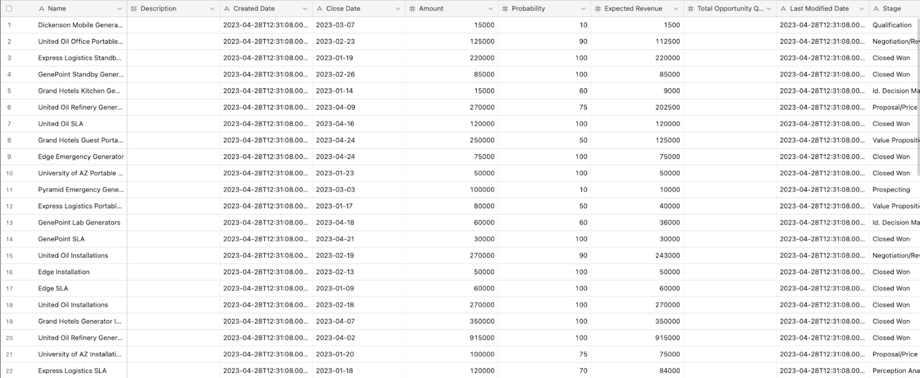Click the field-type icon beside Created Date
The image size is (920, 378).
[x=227, y=9]
